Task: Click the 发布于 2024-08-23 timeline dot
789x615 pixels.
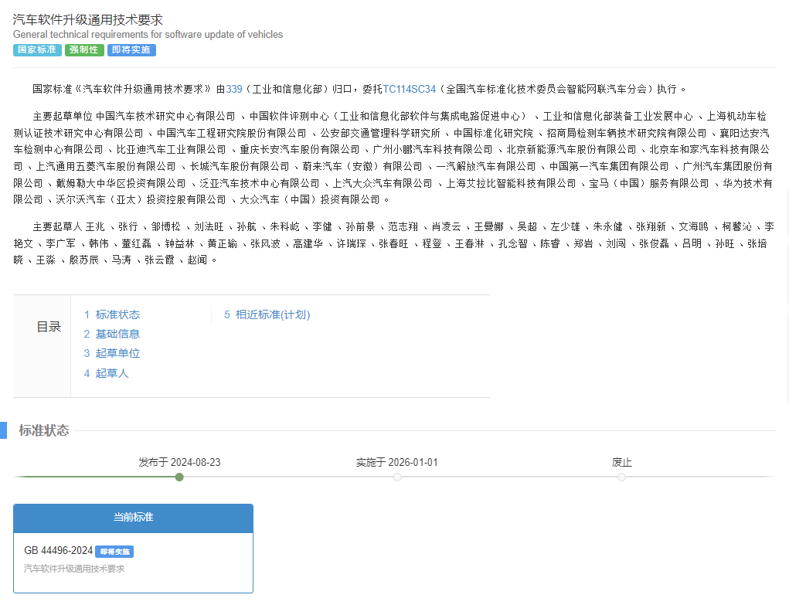Action: [x=179, y=477]
